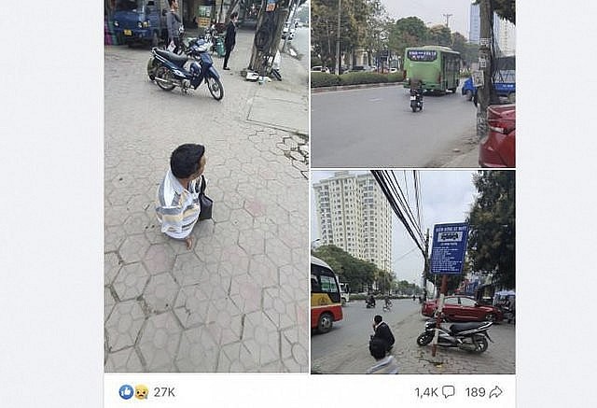Click the blue thumbs-up Like reaction icon
The height and width of the screenshot is (408, 597).
coord(127,391)
